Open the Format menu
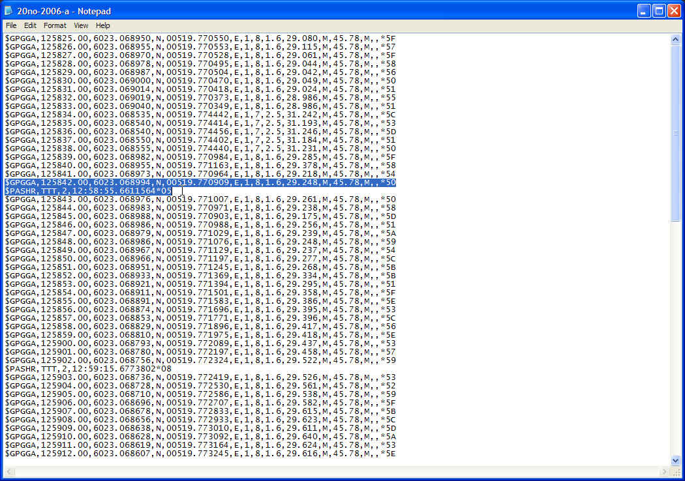 coord(55,25)
